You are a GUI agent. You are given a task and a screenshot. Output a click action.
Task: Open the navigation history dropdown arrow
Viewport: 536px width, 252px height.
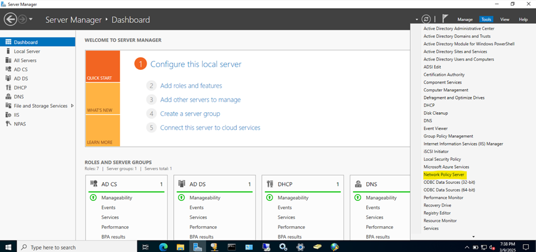pyautogui.click(x=31, y=19)
